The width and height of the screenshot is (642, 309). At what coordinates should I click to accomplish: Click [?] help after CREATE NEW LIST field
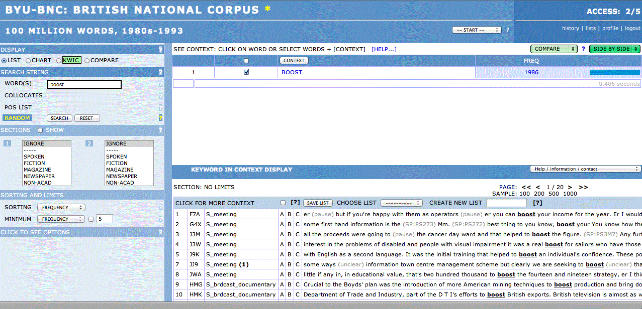(537, 203)
